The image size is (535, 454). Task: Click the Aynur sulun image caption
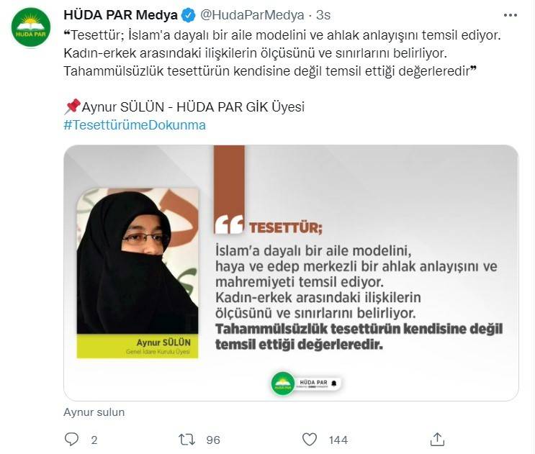pyautogui.click(x=94, y=412)
